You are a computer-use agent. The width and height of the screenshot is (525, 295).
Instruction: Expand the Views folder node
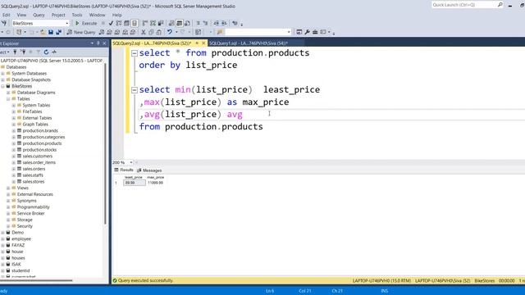(x=8, y=188)
